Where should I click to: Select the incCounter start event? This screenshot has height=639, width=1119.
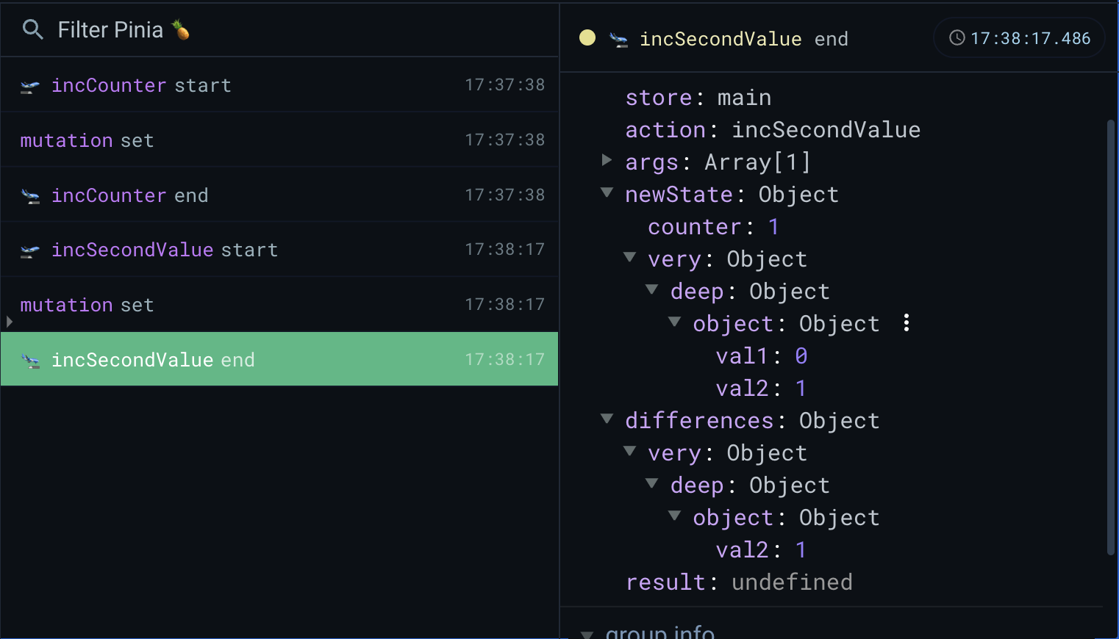[x=279, y=84]
